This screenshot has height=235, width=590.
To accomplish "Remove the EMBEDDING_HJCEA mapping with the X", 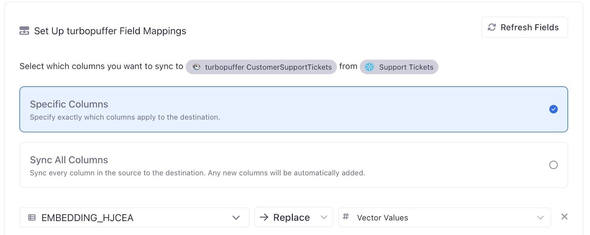I will pyautogui.click(x=564, y=217).
